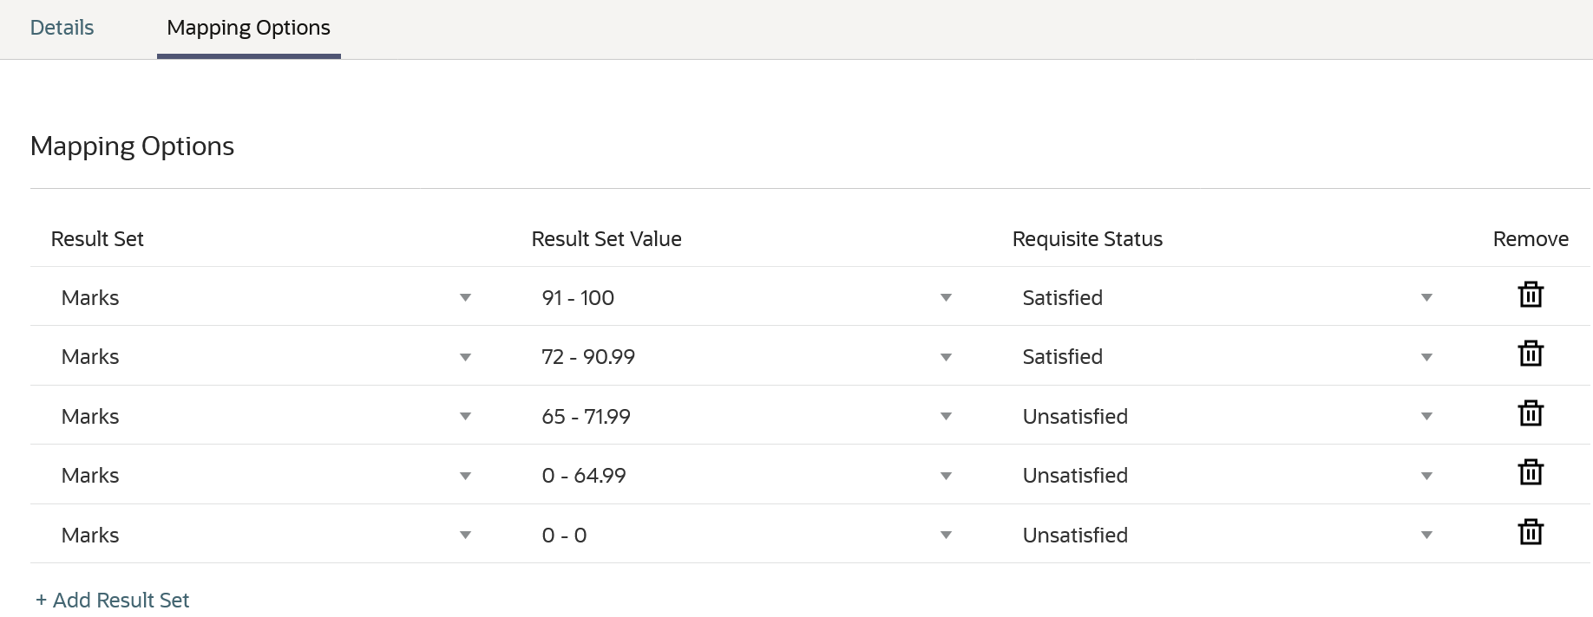Delete the 0 - 0 mapping row
Image resolution: width=1593 pixels, height=617 pixels.
[1531, 533]
